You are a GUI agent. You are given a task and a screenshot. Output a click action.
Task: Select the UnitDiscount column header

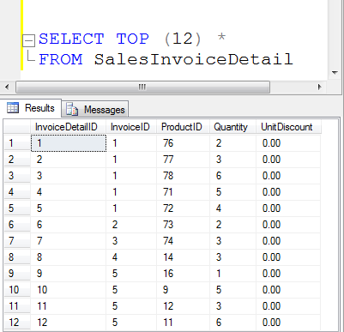pos(288,127)
